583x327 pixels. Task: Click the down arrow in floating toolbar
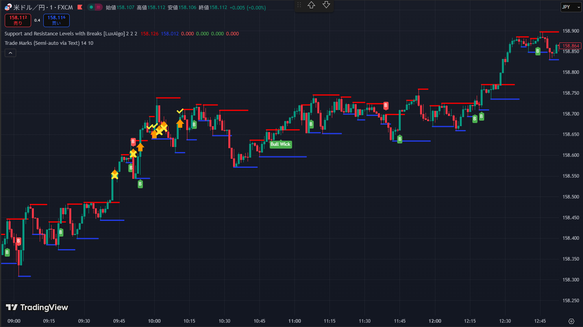coord(326,5)
